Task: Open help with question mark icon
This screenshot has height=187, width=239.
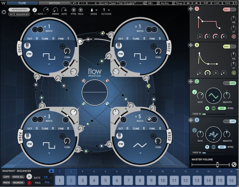Action: (235, 3)
